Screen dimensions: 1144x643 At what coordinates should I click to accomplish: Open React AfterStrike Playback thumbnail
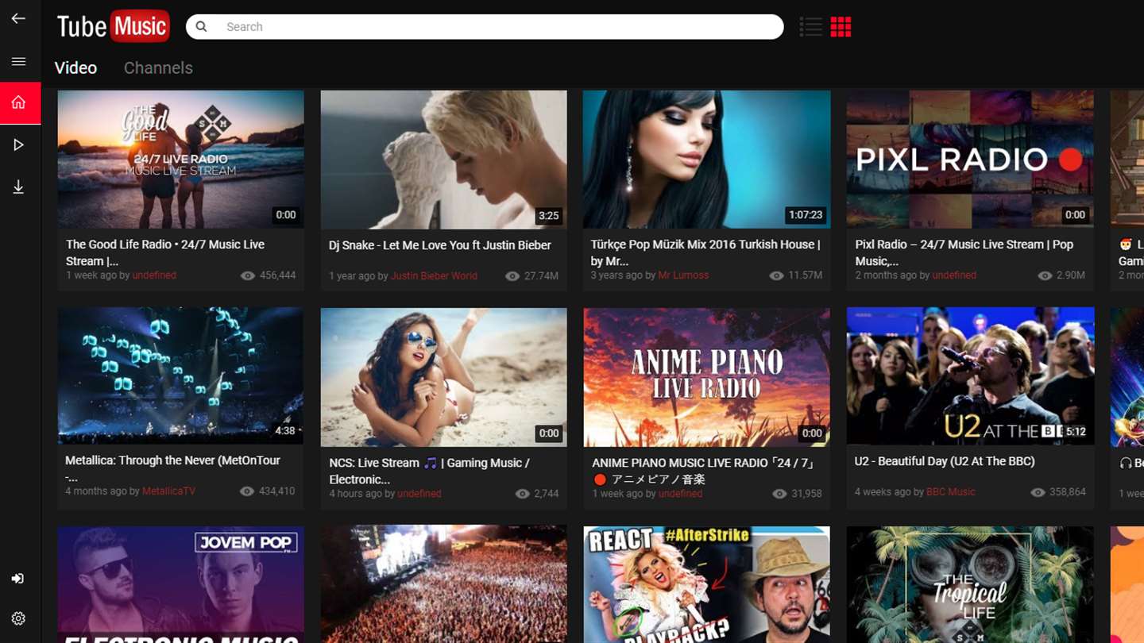point(706,584)
